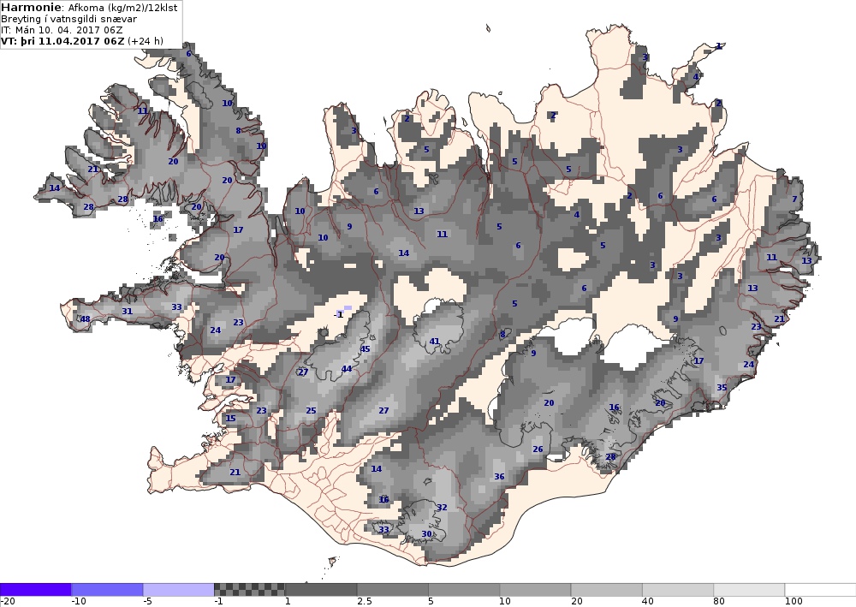The height and width of the screenshot is (607, 856).
Task: Click the "2.5" legend scale label
Action: [x=364, y=601]
